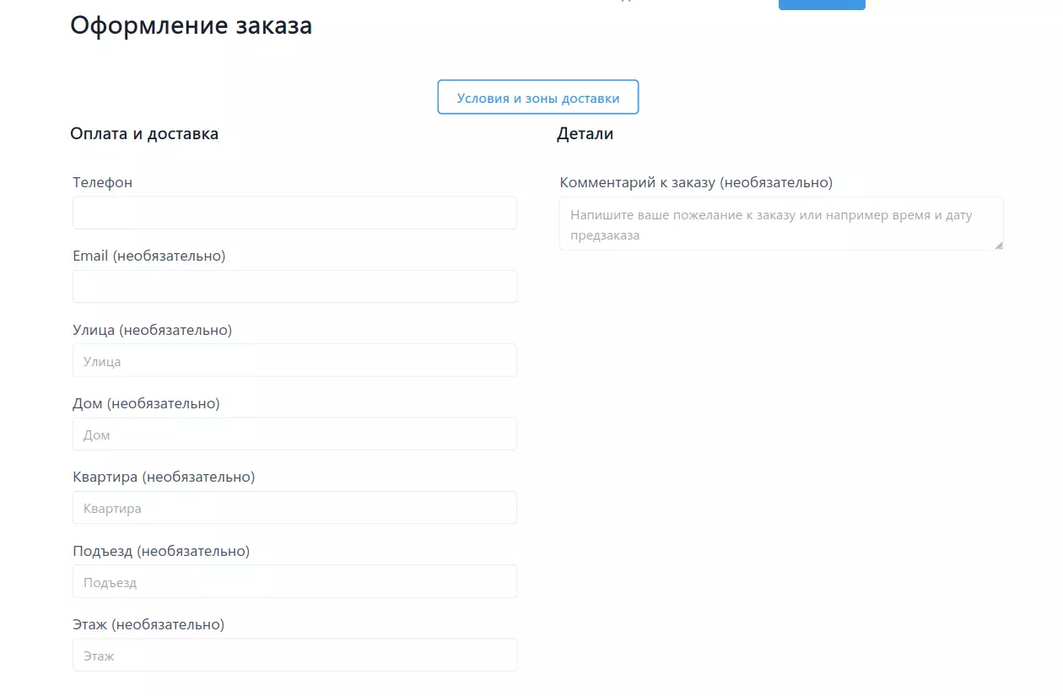This screenshot has width=1063, height=696.
Task: Click the Телефон field label
Action: [102, 182]
